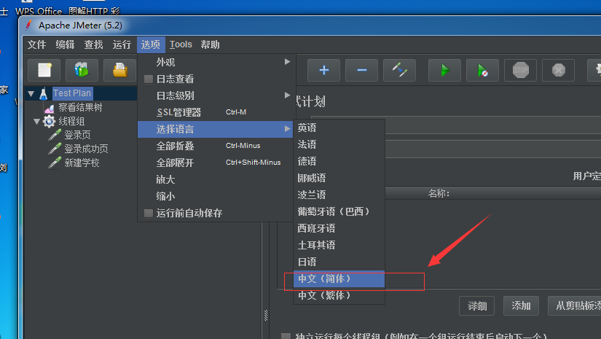Expand the 外观 submenu arrow

(287, 62)
